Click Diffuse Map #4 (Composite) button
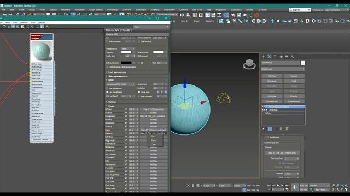This screenshot has height=196, width=350. tap(153, 109)
